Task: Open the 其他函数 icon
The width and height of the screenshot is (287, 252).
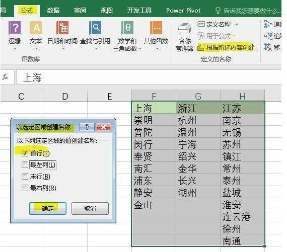Action: tap(156, 28)
